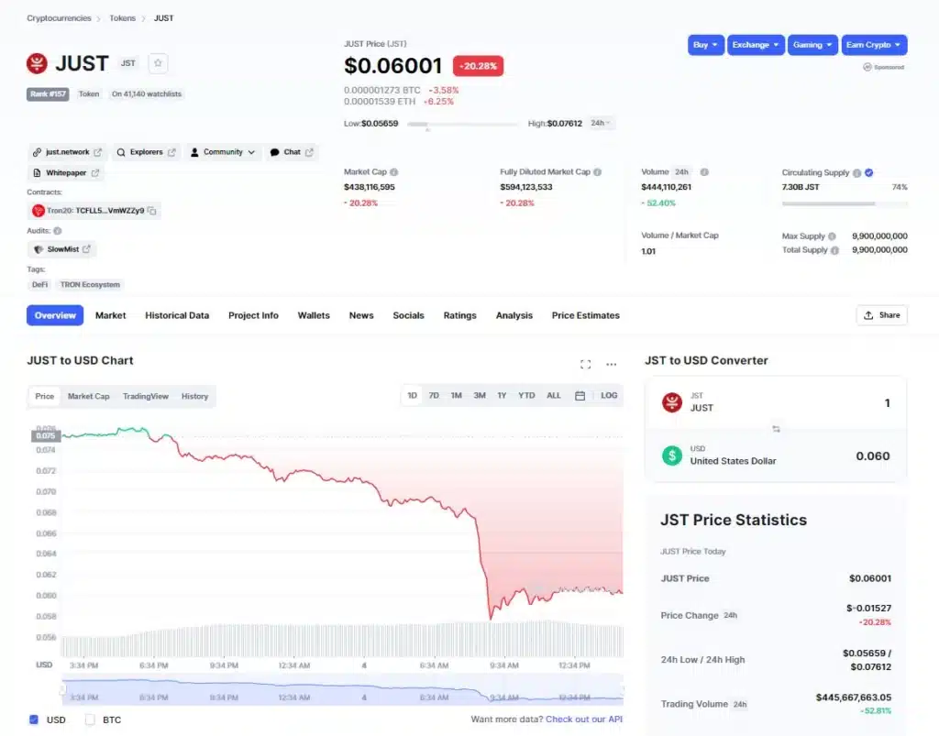Open the Socials tab
The image size is (939, 736).
[x=408, y=315]
